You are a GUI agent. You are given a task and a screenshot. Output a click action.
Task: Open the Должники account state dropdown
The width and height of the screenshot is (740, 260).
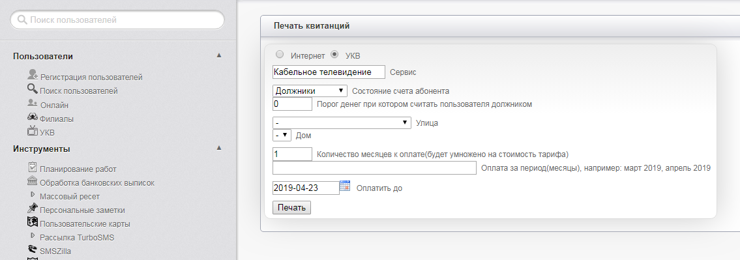(x=310, y=91)
